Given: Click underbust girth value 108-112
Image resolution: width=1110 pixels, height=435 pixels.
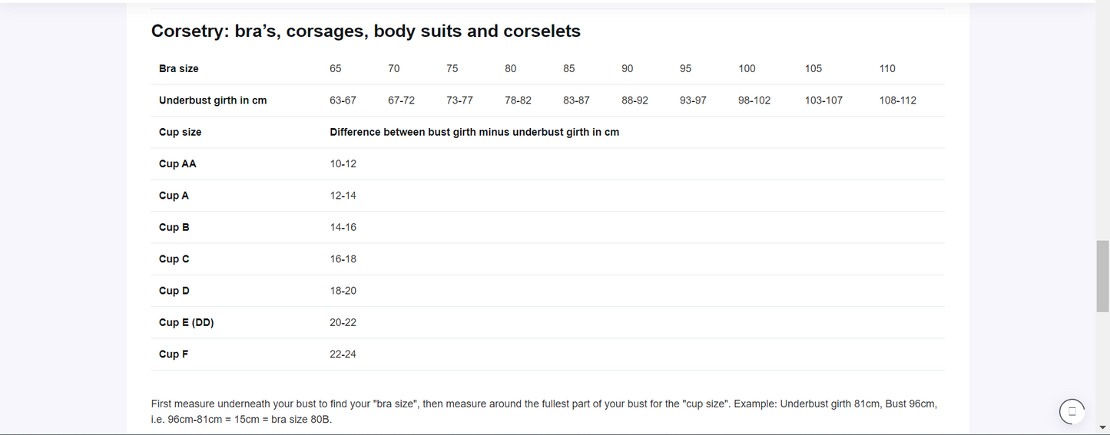Looking at the screenshot, I should point(898,101).
